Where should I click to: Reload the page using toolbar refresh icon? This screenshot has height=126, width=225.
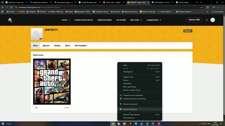(x=11, y=7)
